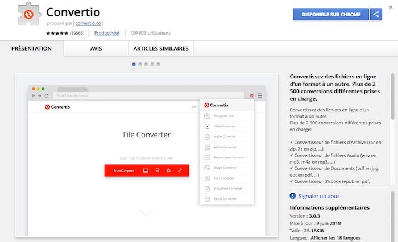Image resolution: width=398 pixels, height=242 pixels.
Task: Click the Convertio extension title
Action: [x=73, y=12]
